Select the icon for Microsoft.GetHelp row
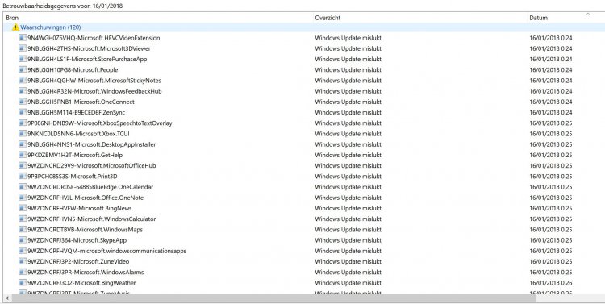The height and width of the screenshot is (304, 605). coord(23,155)
